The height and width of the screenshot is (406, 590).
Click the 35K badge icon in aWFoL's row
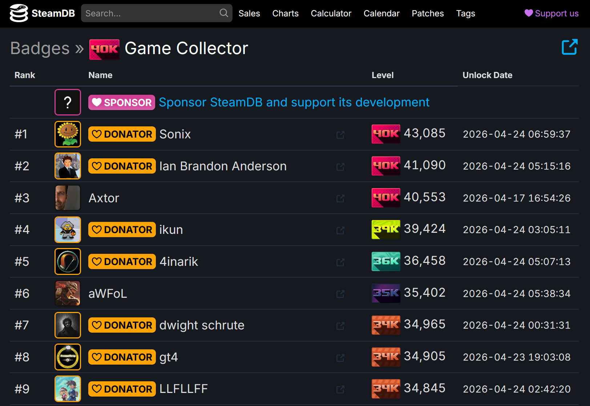[x=385, y=293]
